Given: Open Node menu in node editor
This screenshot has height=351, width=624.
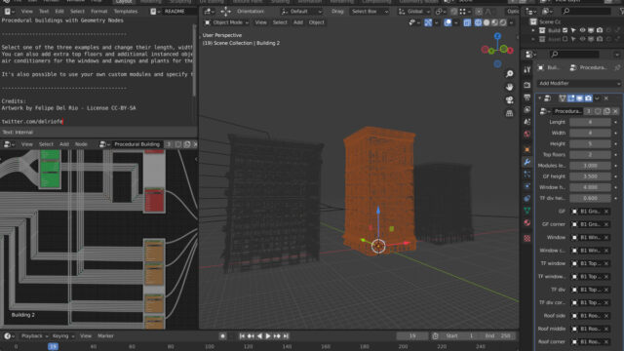Looking at the screenshot, I should (81, 144).
